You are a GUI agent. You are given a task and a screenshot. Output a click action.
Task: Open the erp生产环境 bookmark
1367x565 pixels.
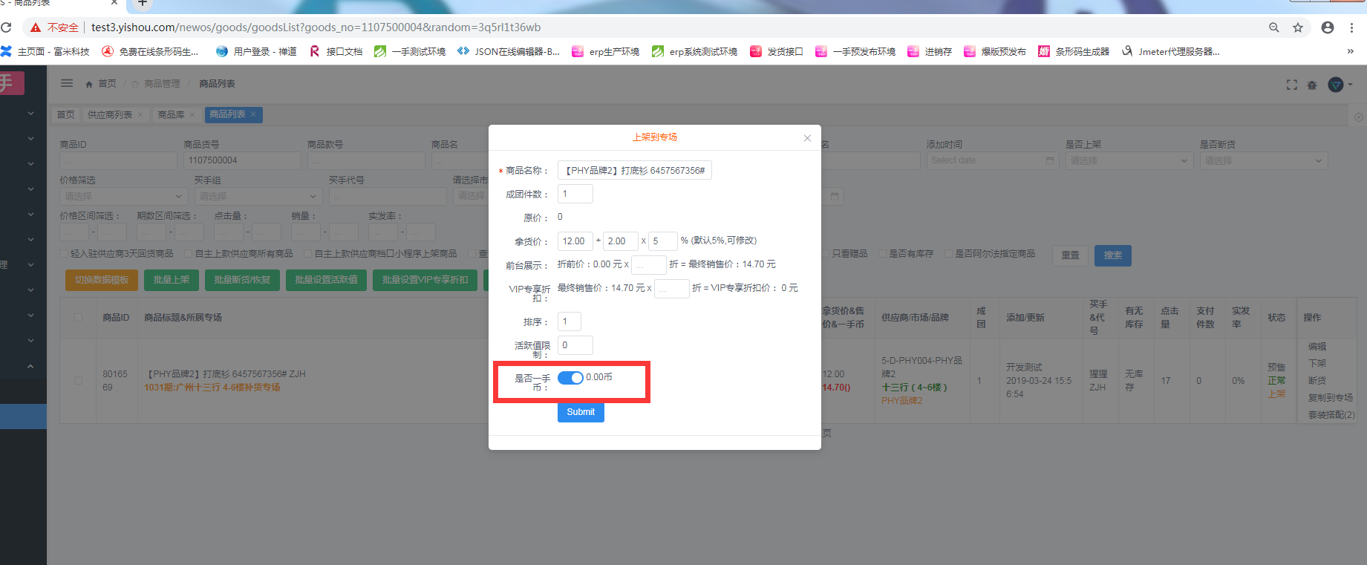[x=605, y=51]
